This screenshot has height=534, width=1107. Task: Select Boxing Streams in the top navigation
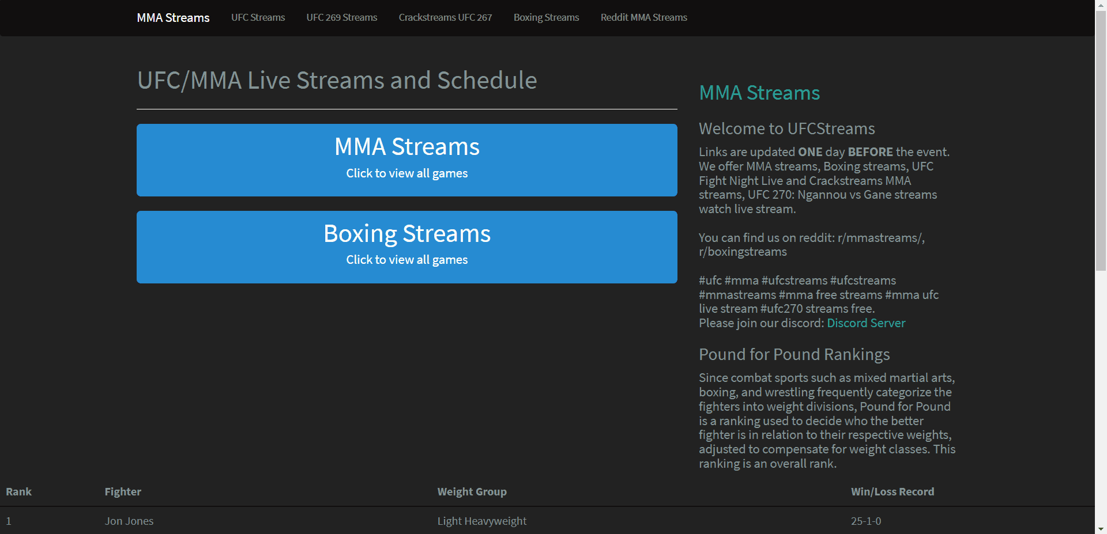coord(546,18)
